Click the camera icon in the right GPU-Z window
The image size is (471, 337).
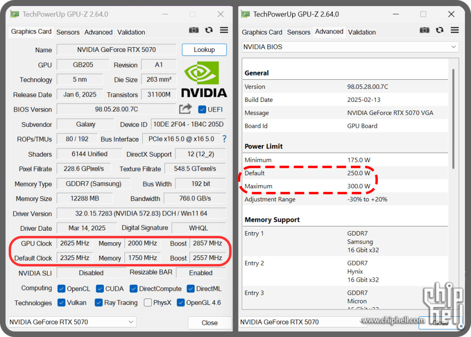coord(424,30)
